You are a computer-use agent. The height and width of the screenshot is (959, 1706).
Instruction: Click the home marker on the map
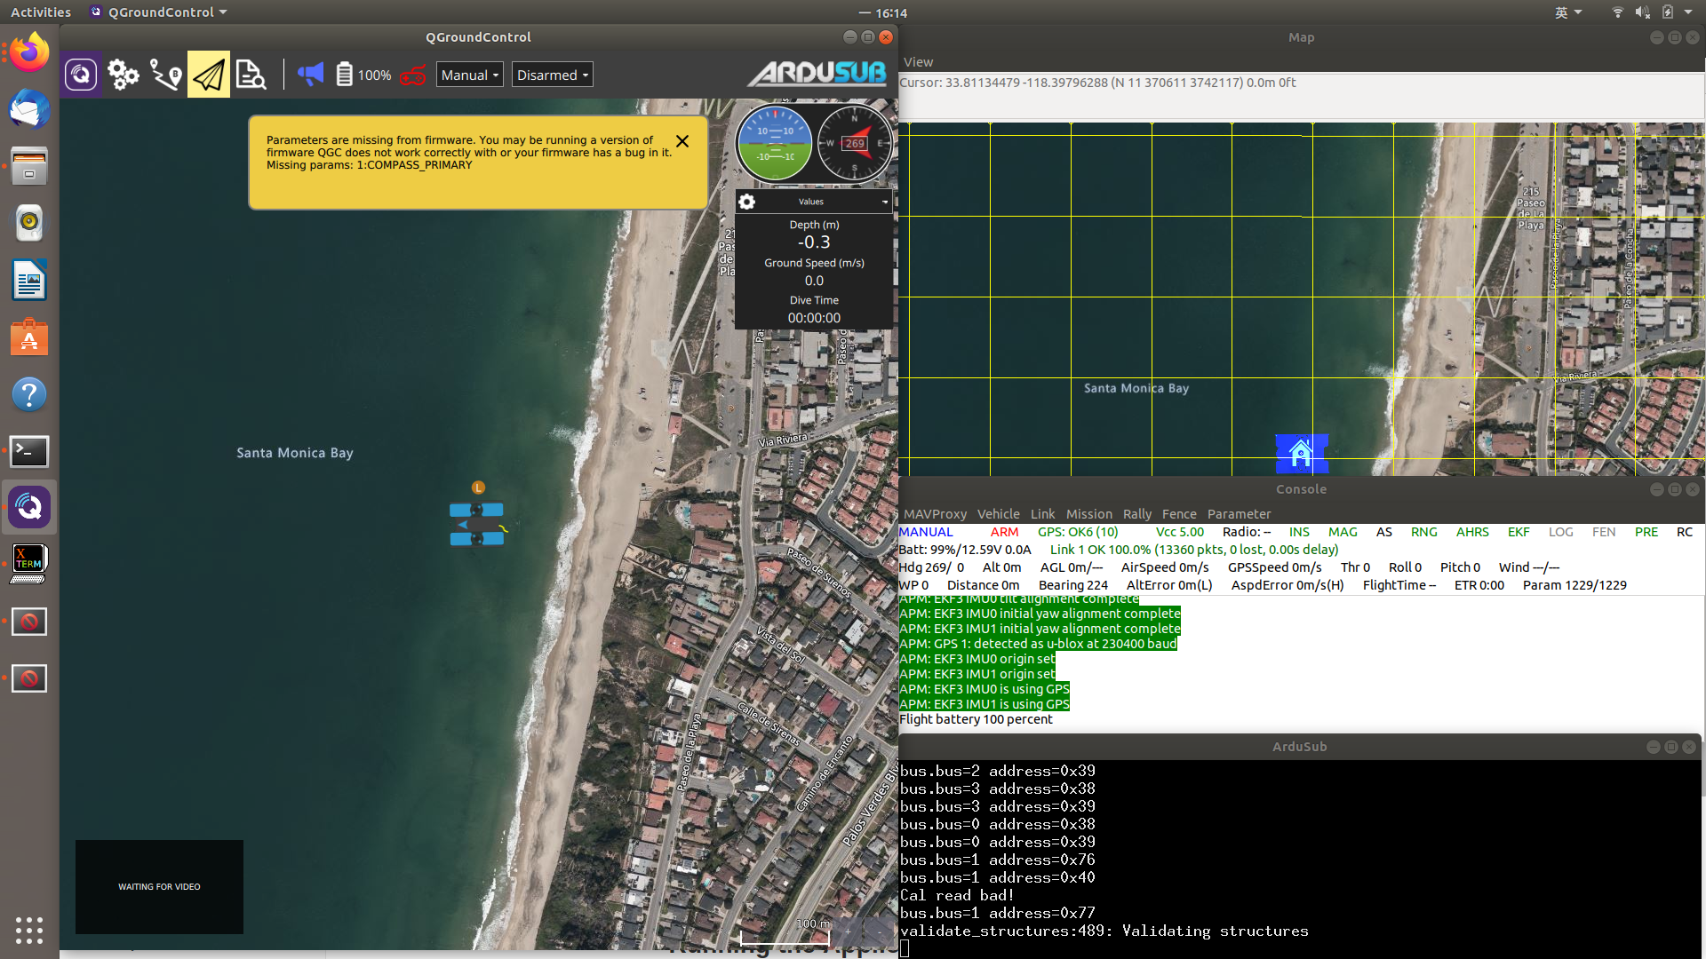1301,454
